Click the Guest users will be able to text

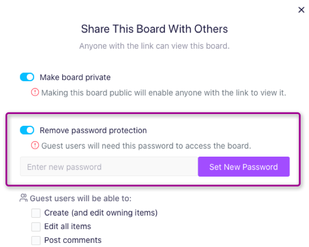(x=81, y=198)
